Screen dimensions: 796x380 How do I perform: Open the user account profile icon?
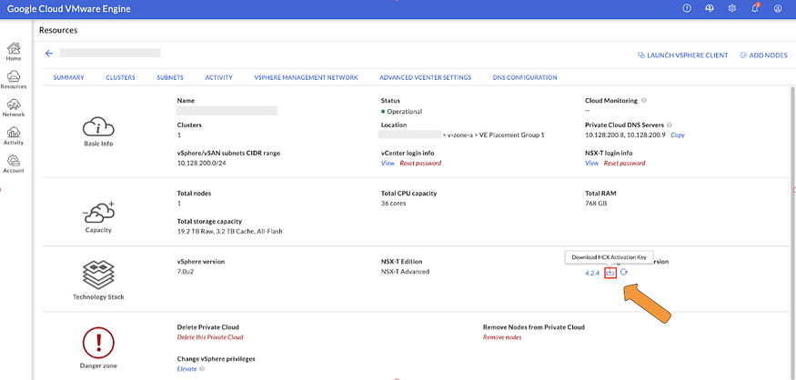(777, 8)
